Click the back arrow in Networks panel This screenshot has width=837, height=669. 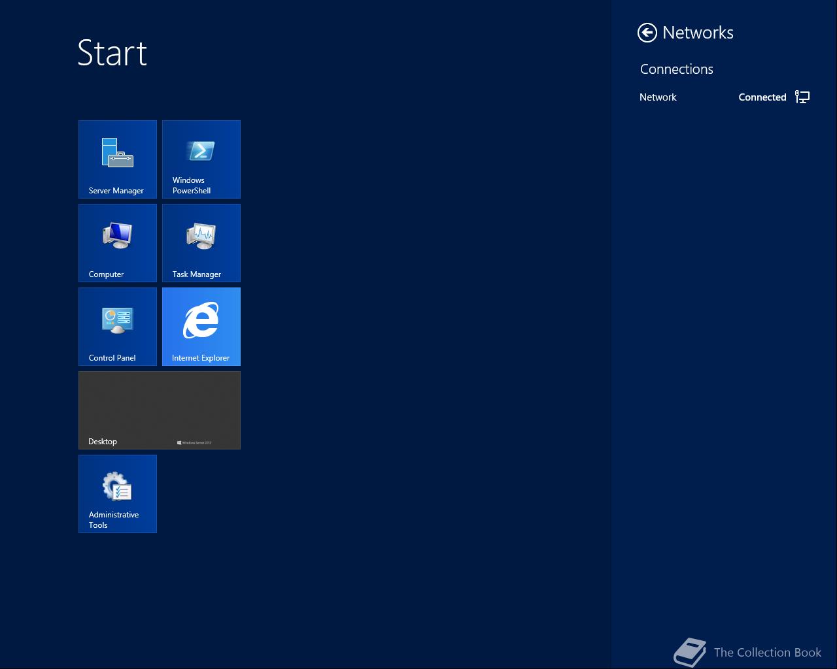[647, 33]
